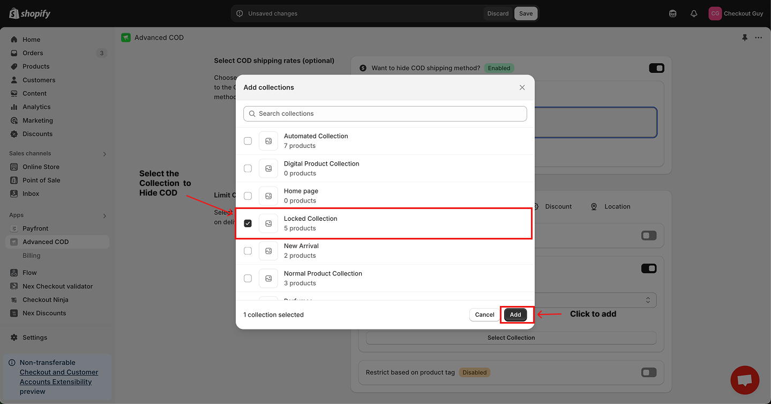This screenshot has width=771, height=404.
Task: Close the Add collections dialog
Action: click(522, 87)
